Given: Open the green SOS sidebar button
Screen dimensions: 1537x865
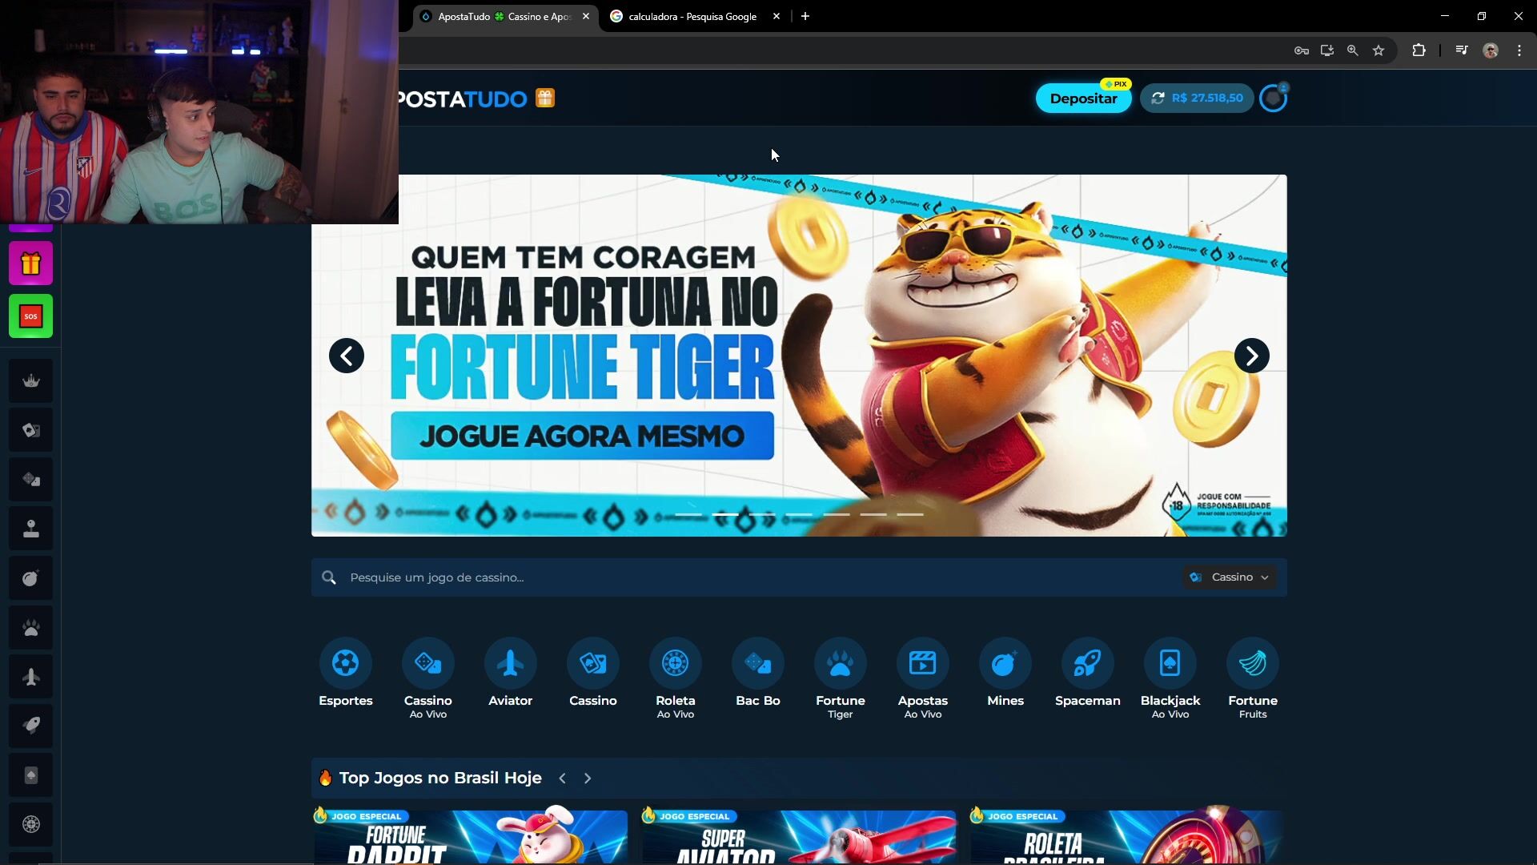Looking at the screenshot, I should (x=31, y=316).
